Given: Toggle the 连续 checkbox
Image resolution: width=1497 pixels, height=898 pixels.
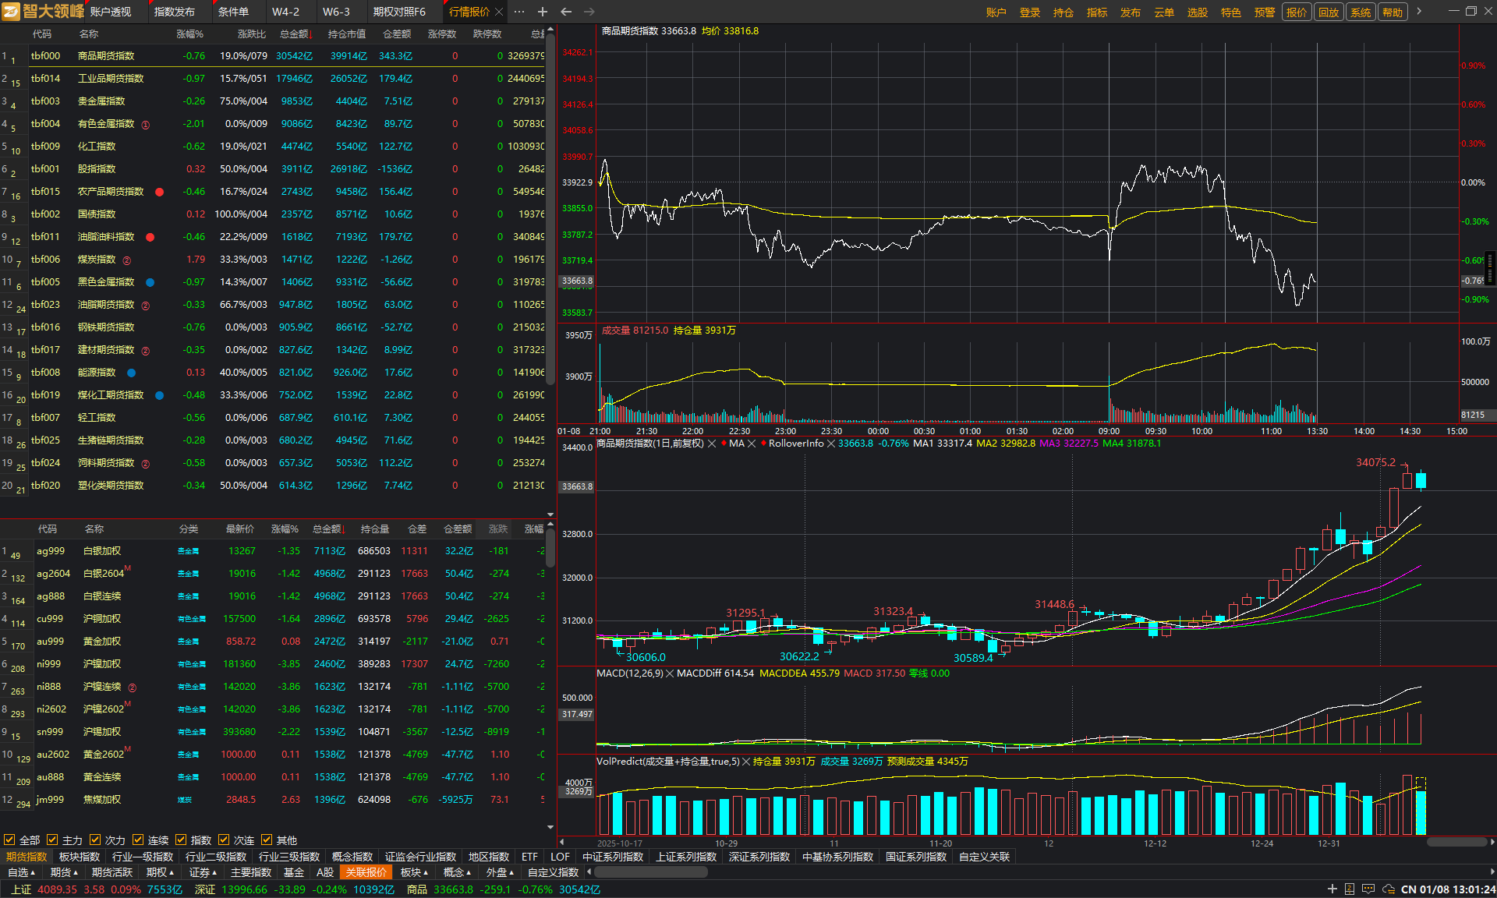Looking at the screenshot, I should click(138, 840).
